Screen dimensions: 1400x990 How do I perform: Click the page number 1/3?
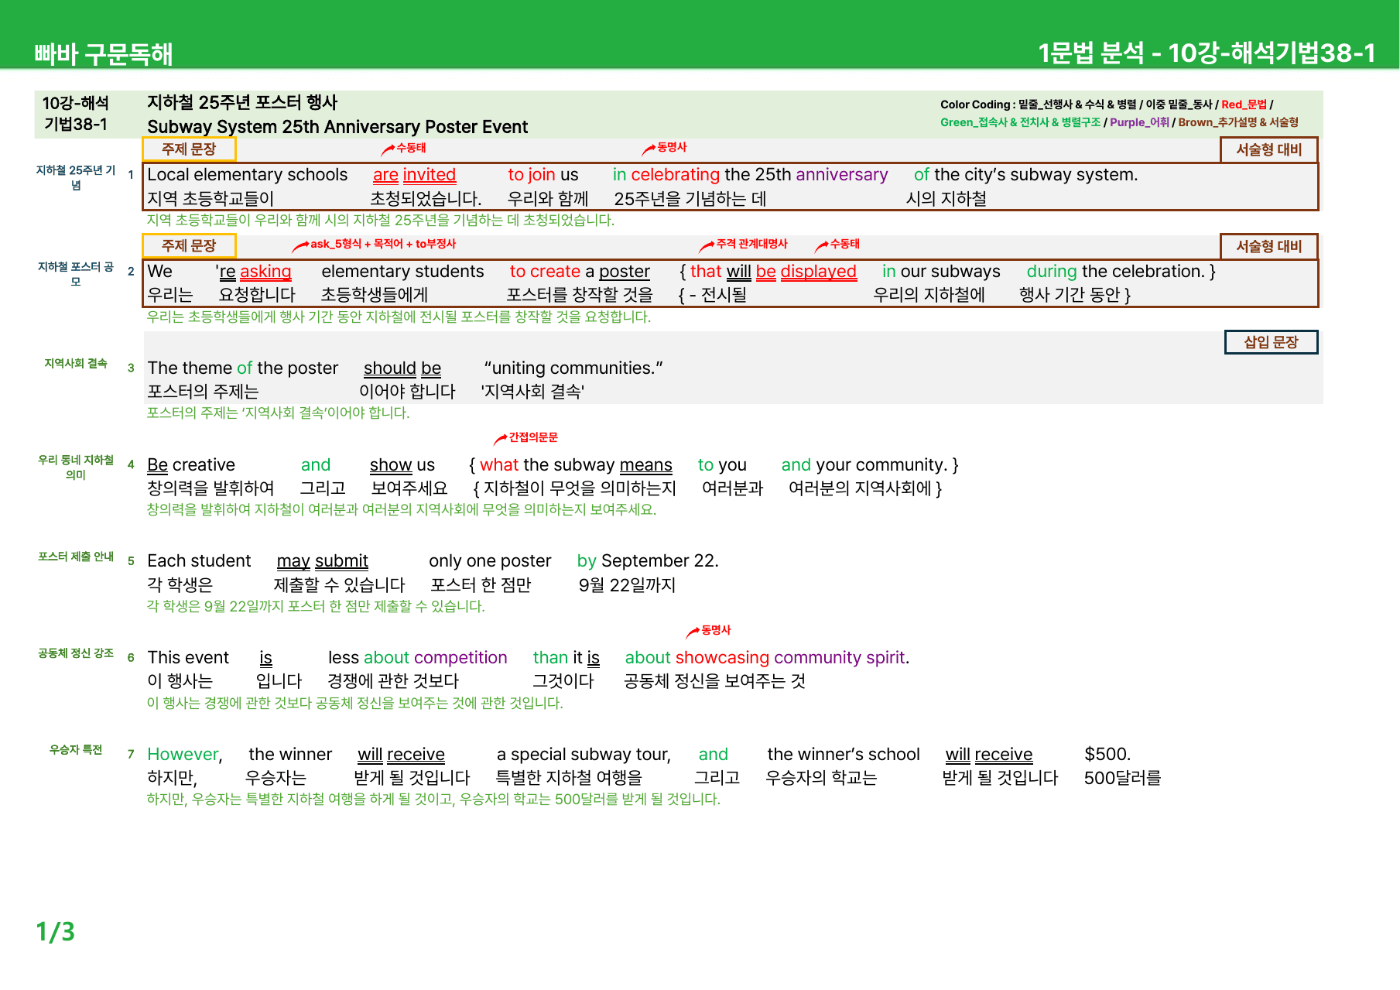point(56,931)
